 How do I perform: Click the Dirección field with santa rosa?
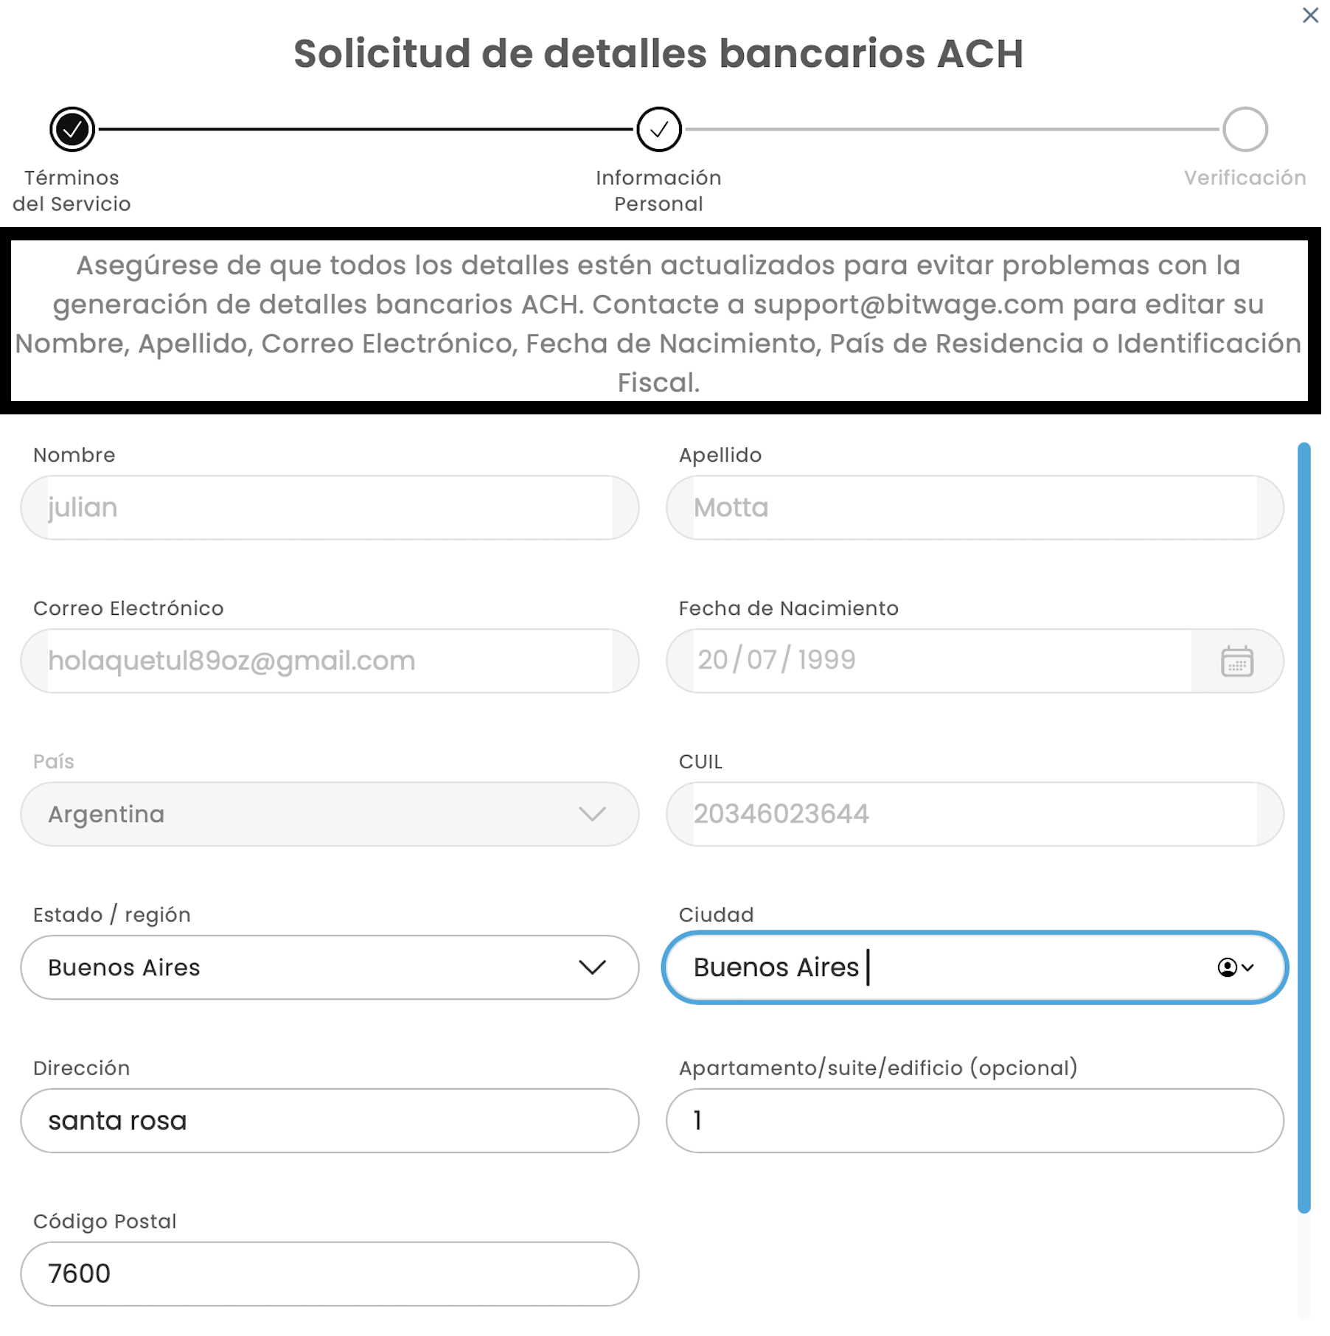pyautogui.click(x=329, y=1121)
